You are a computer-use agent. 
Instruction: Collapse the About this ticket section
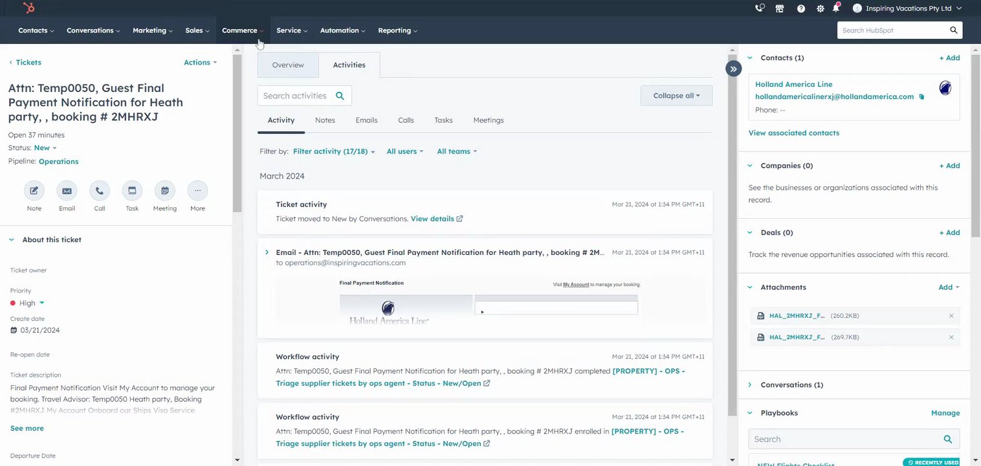12,240
